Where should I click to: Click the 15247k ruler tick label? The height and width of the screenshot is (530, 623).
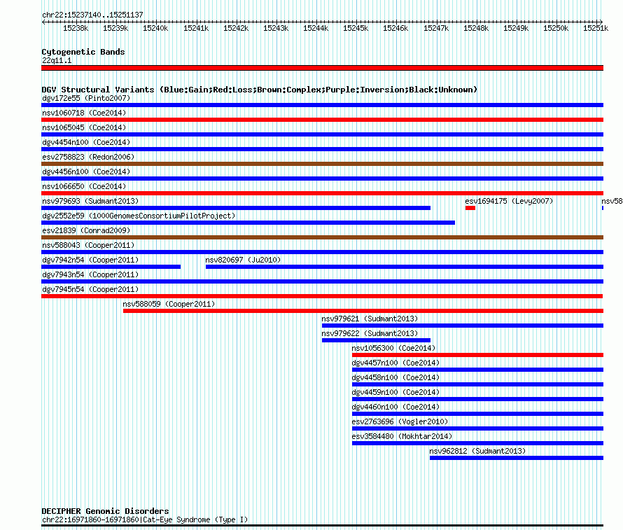[x=436, y=28]
